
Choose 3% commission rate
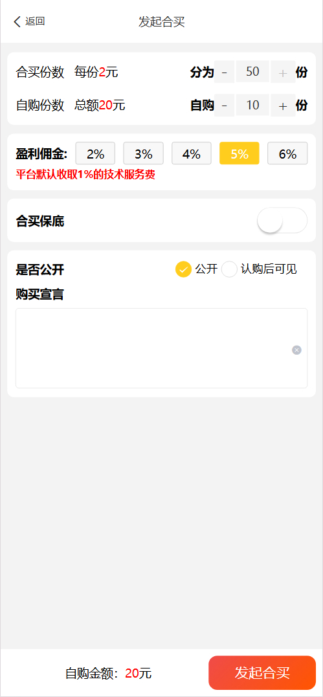coord(143,154)
